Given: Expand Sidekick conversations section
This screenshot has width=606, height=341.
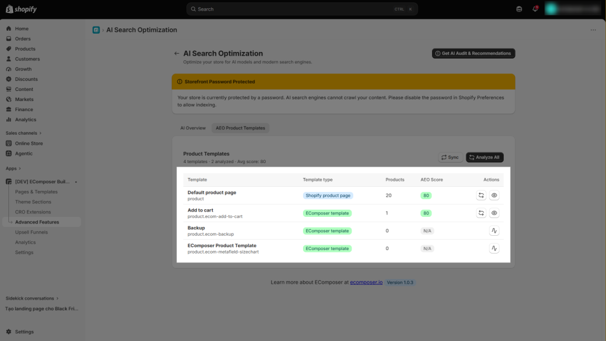Looking at the screenshot, I should [32, 298].
